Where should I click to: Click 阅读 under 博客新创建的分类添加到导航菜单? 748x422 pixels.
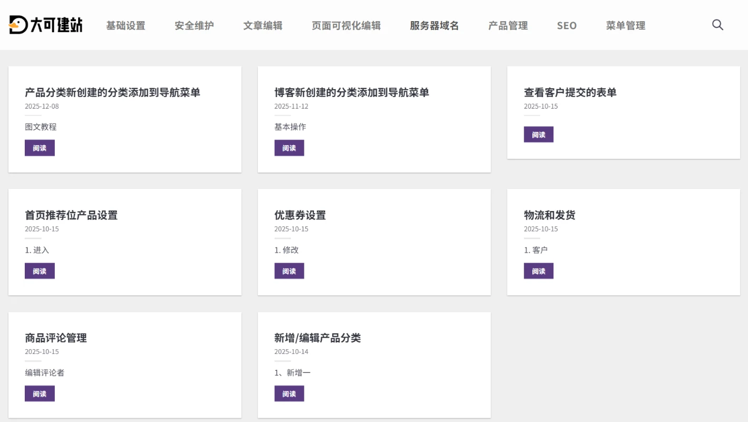pos(289,148)
